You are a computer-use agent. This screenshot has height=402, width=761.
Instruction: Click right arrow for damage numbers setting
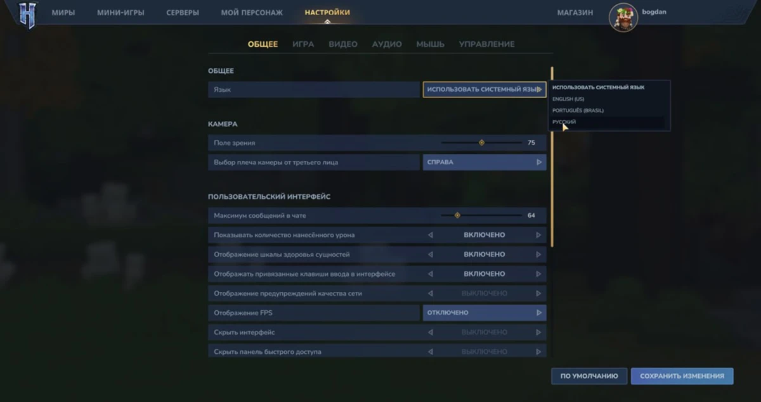(539, 235)
